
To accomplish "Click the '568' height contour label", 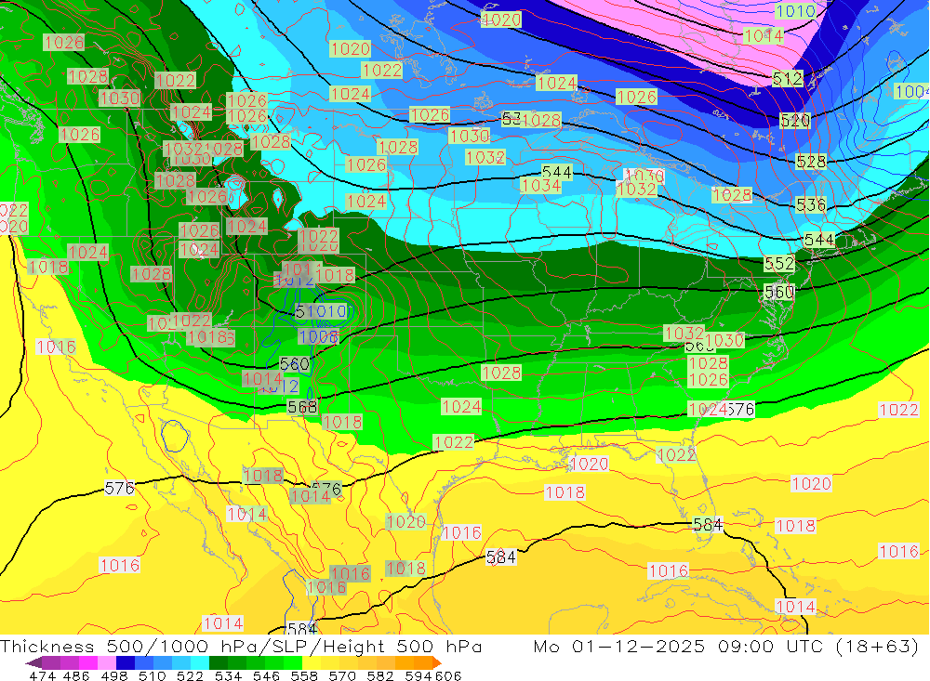I will click(x=302, y=407).
